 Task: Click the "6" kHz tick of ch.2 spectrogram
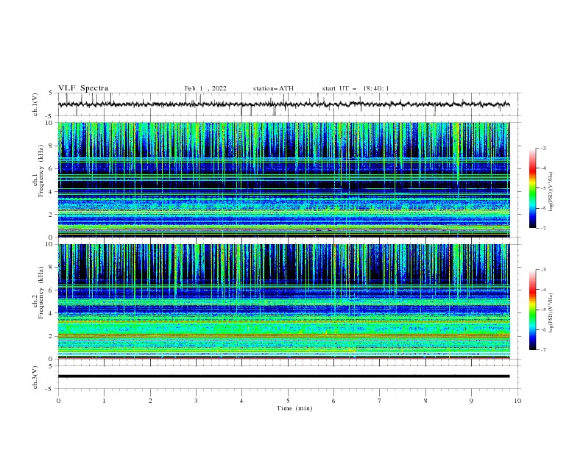(x=52, y=290)
